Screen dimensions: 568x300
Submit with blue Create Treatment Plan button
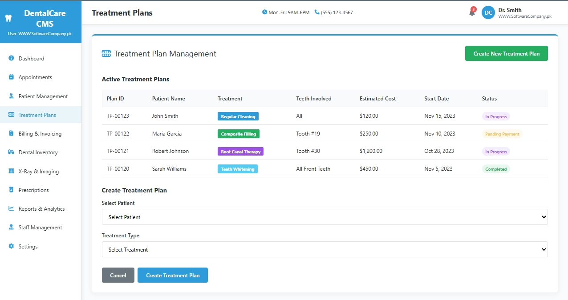click(173, 275)
